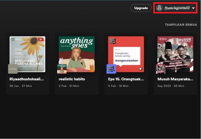
Task: Click the Upgrade button
Action: point(141,8)
